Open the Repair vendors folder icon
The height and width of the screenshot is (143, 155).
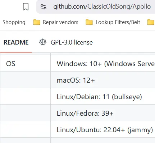37,22
